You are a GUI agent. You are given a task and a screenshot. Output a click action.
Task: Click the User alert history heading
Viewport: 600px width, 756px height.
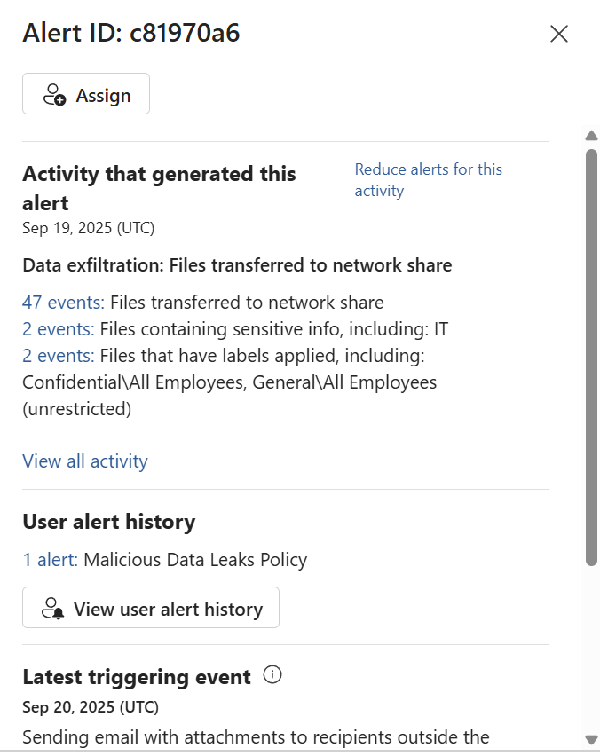(108, 522)
